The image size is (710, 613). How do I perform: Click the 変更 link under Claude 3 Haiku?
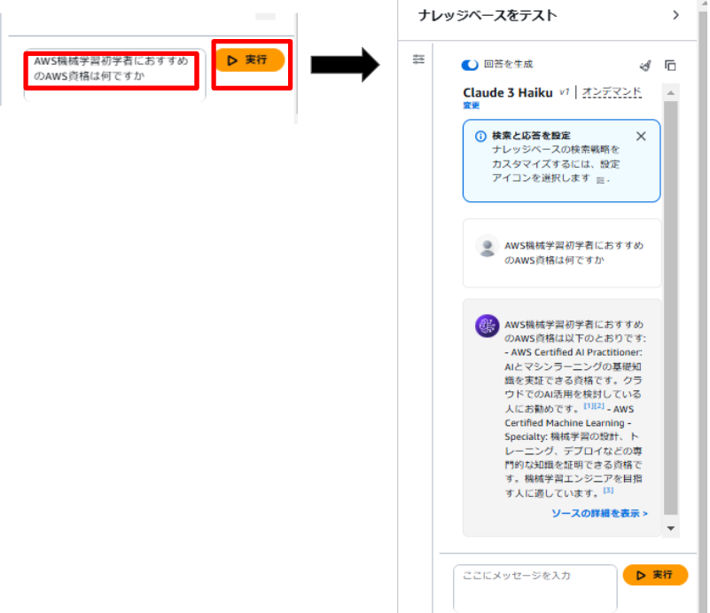tap(471, 105)
